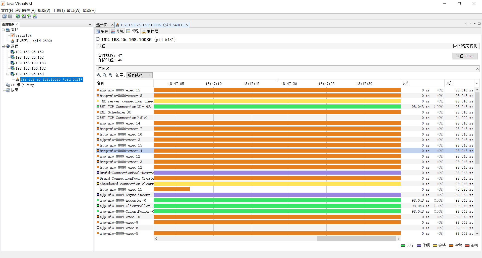Viewport: 482px width, 258px height.
Task: Open the 视图(V) menu
Action: click(44, 11)
